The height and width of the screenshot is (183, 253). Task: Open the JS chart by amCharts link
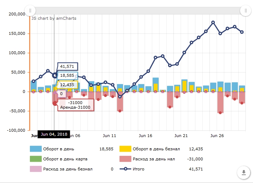54,18
